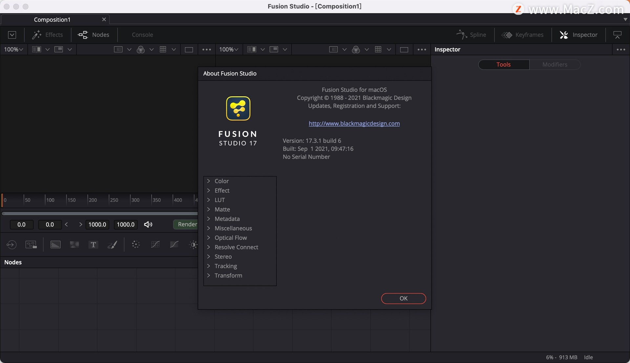Toggle the Inspector panel button
The width and height of the screenshot is (630, 363).
(578, 35)
